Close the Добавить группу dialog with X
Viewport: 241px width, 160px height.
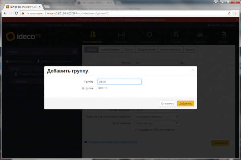click(192, 70)
